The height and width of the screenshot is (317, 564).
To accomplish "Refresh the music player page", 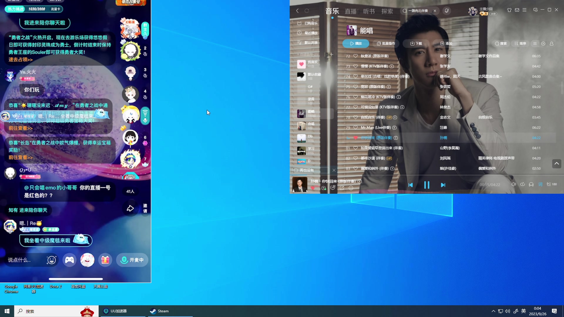I will 307,11.
